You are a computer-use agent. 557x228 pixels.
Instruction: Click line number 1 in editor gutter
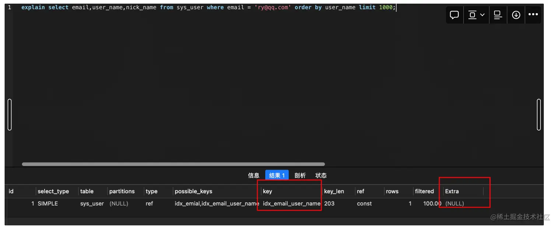(x=10, y=7)
